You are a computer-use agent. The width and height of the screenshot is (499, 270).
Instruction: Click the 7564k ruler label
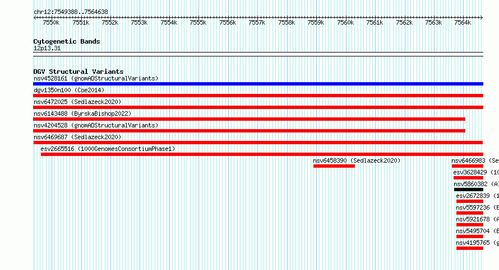463,23
